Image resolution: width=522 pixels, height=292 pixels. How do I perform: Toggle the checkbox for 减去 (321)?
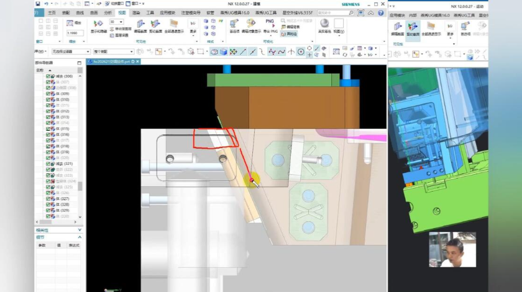[x=48, y=164]
